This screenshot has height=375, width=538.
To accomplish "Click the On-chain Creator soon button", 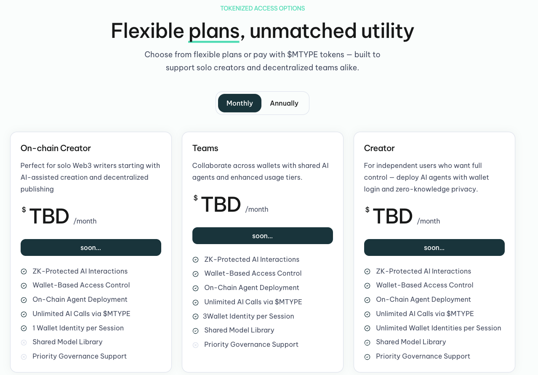I will coord(91,247).
